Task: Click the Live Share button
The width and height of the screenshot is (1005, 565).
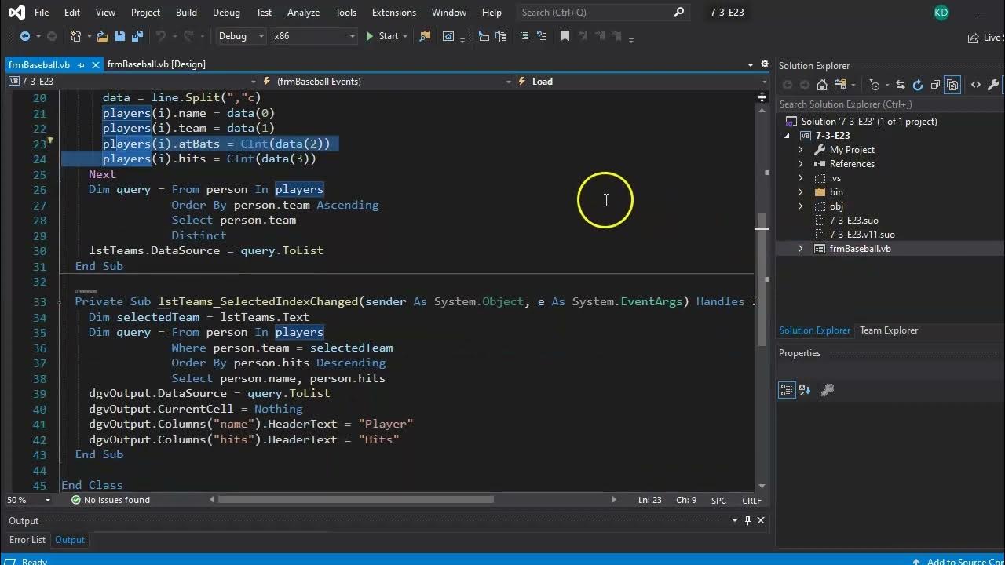Action: (x=986, y=37)
